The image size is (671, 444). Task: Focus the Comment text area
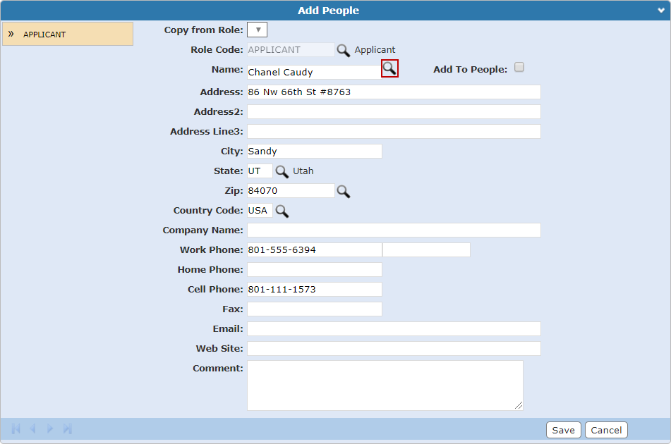(x=385, y=385)
